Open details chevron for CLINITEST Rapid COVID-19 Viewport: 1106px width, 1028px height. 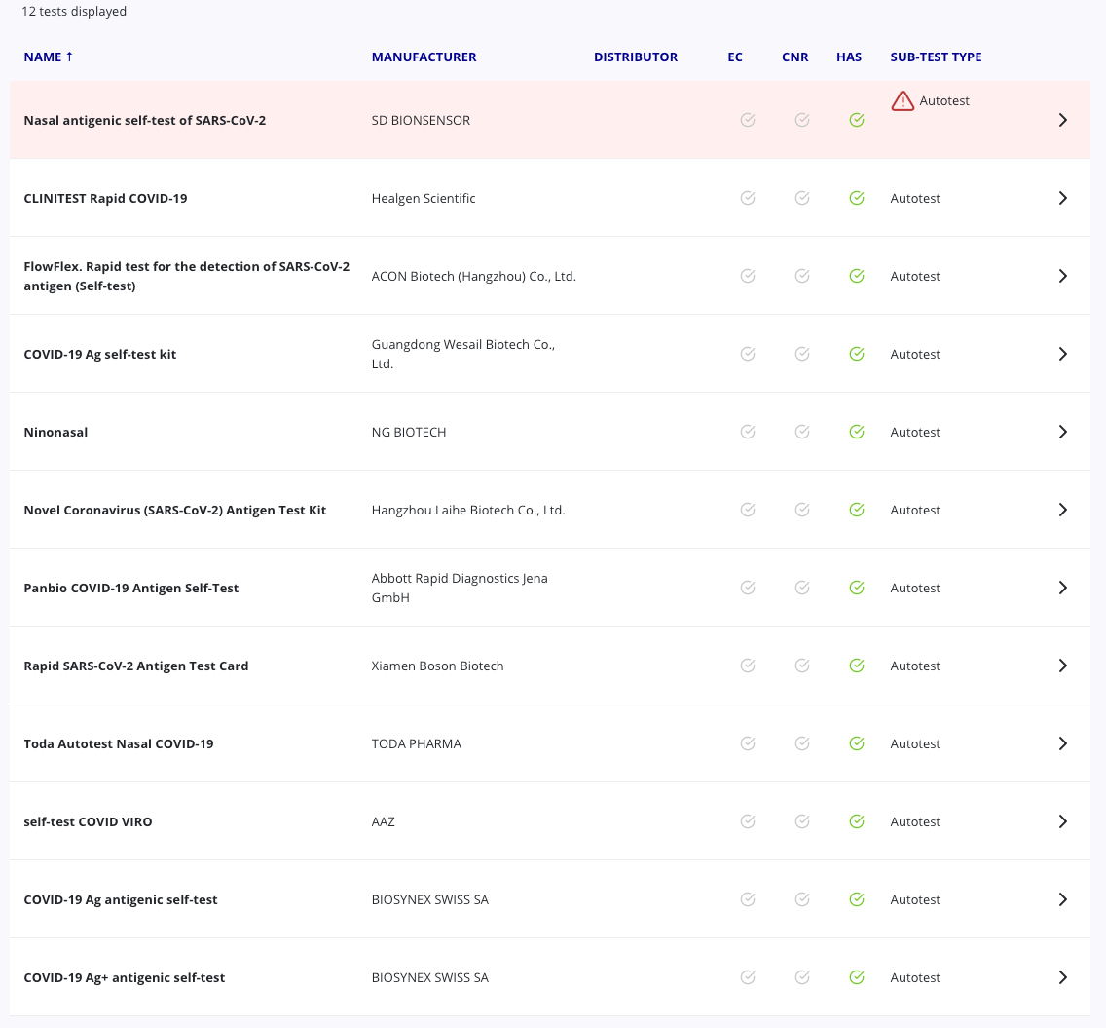(1063, 198)
